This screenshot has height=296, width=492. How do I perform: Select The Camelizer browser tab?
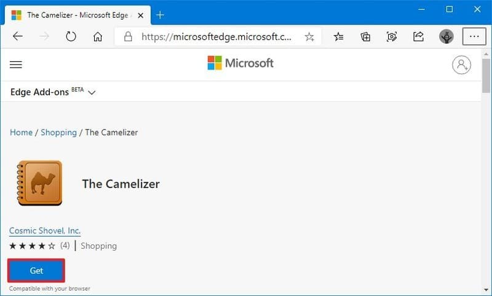pos(77,15)
